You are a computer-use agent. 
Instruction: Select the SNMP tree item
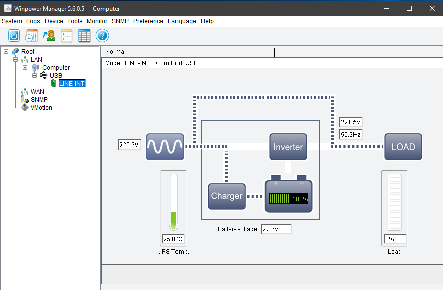[39, 99]
